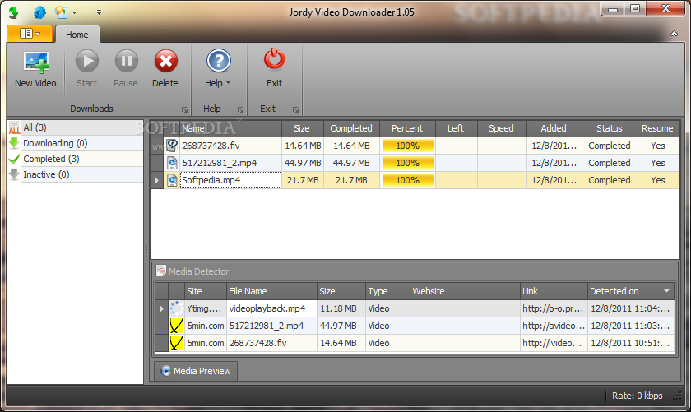This screenshot has height=412, width=691.
Task: Click the Status column header
Action: 610,128
